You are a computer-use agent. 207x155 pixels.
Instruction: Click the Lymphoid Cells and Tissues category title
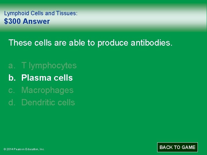[41, 13]
